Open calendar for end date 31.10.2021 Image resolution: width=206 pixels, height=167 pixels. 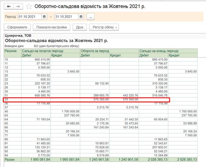(x=81, y=16)
